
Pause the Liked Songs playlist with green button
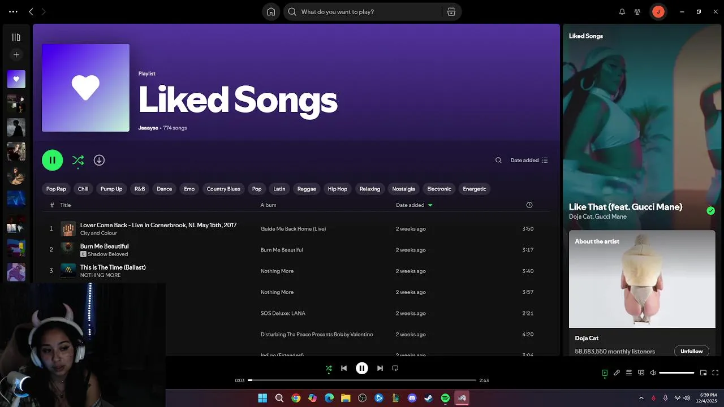(x=52, y=160)
